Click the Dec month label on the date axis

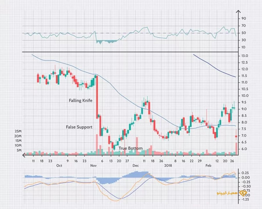(x=136, y=165)
